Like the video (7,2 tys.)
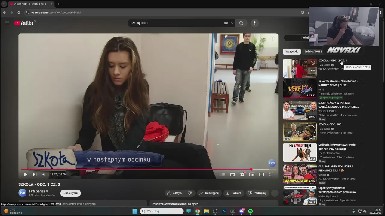The height and width of the screenshot is (216, 385). pos(174,193)
